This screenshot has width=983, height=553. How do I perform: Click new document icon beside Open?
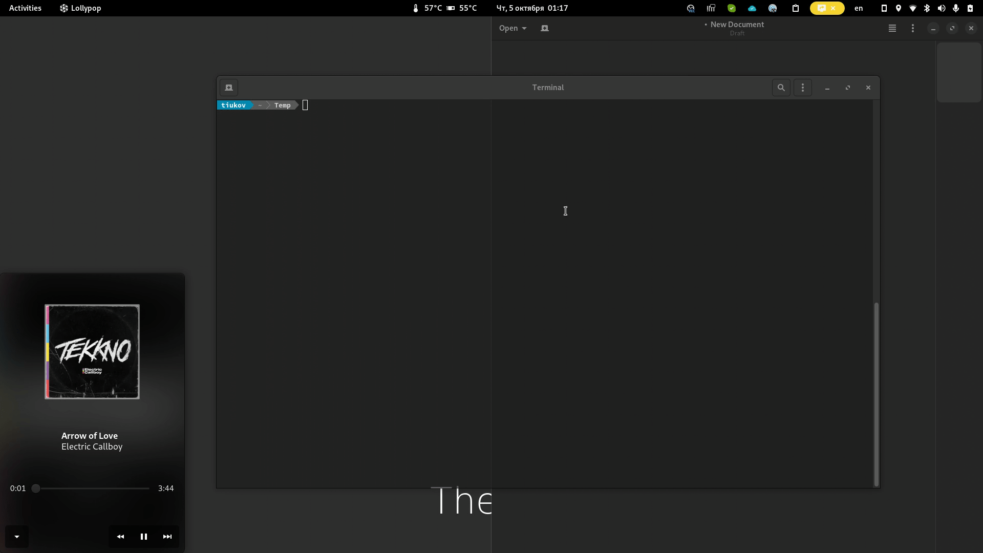(x=544, y=28)
